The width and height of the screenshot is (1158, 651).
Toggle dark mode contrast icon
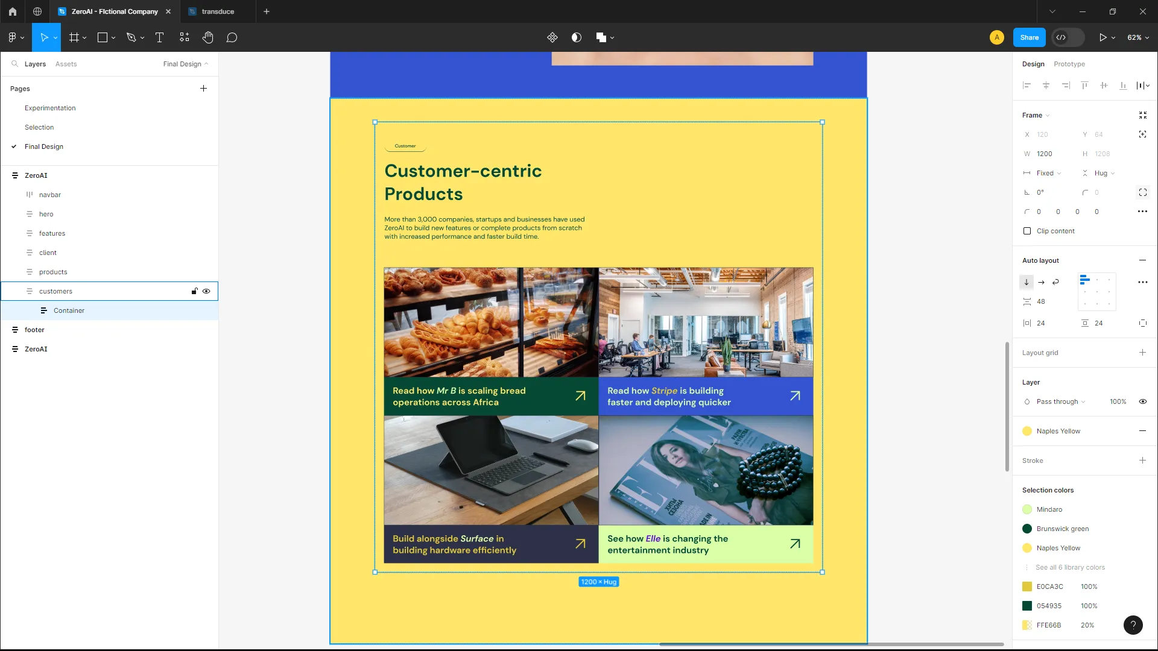pyautogui.click(x=576, y=37)
